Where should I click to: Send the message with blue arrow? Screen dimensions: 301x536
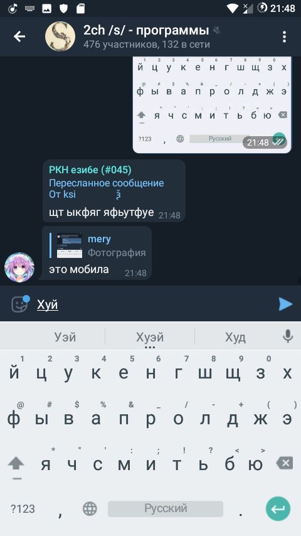click(285, 304)
